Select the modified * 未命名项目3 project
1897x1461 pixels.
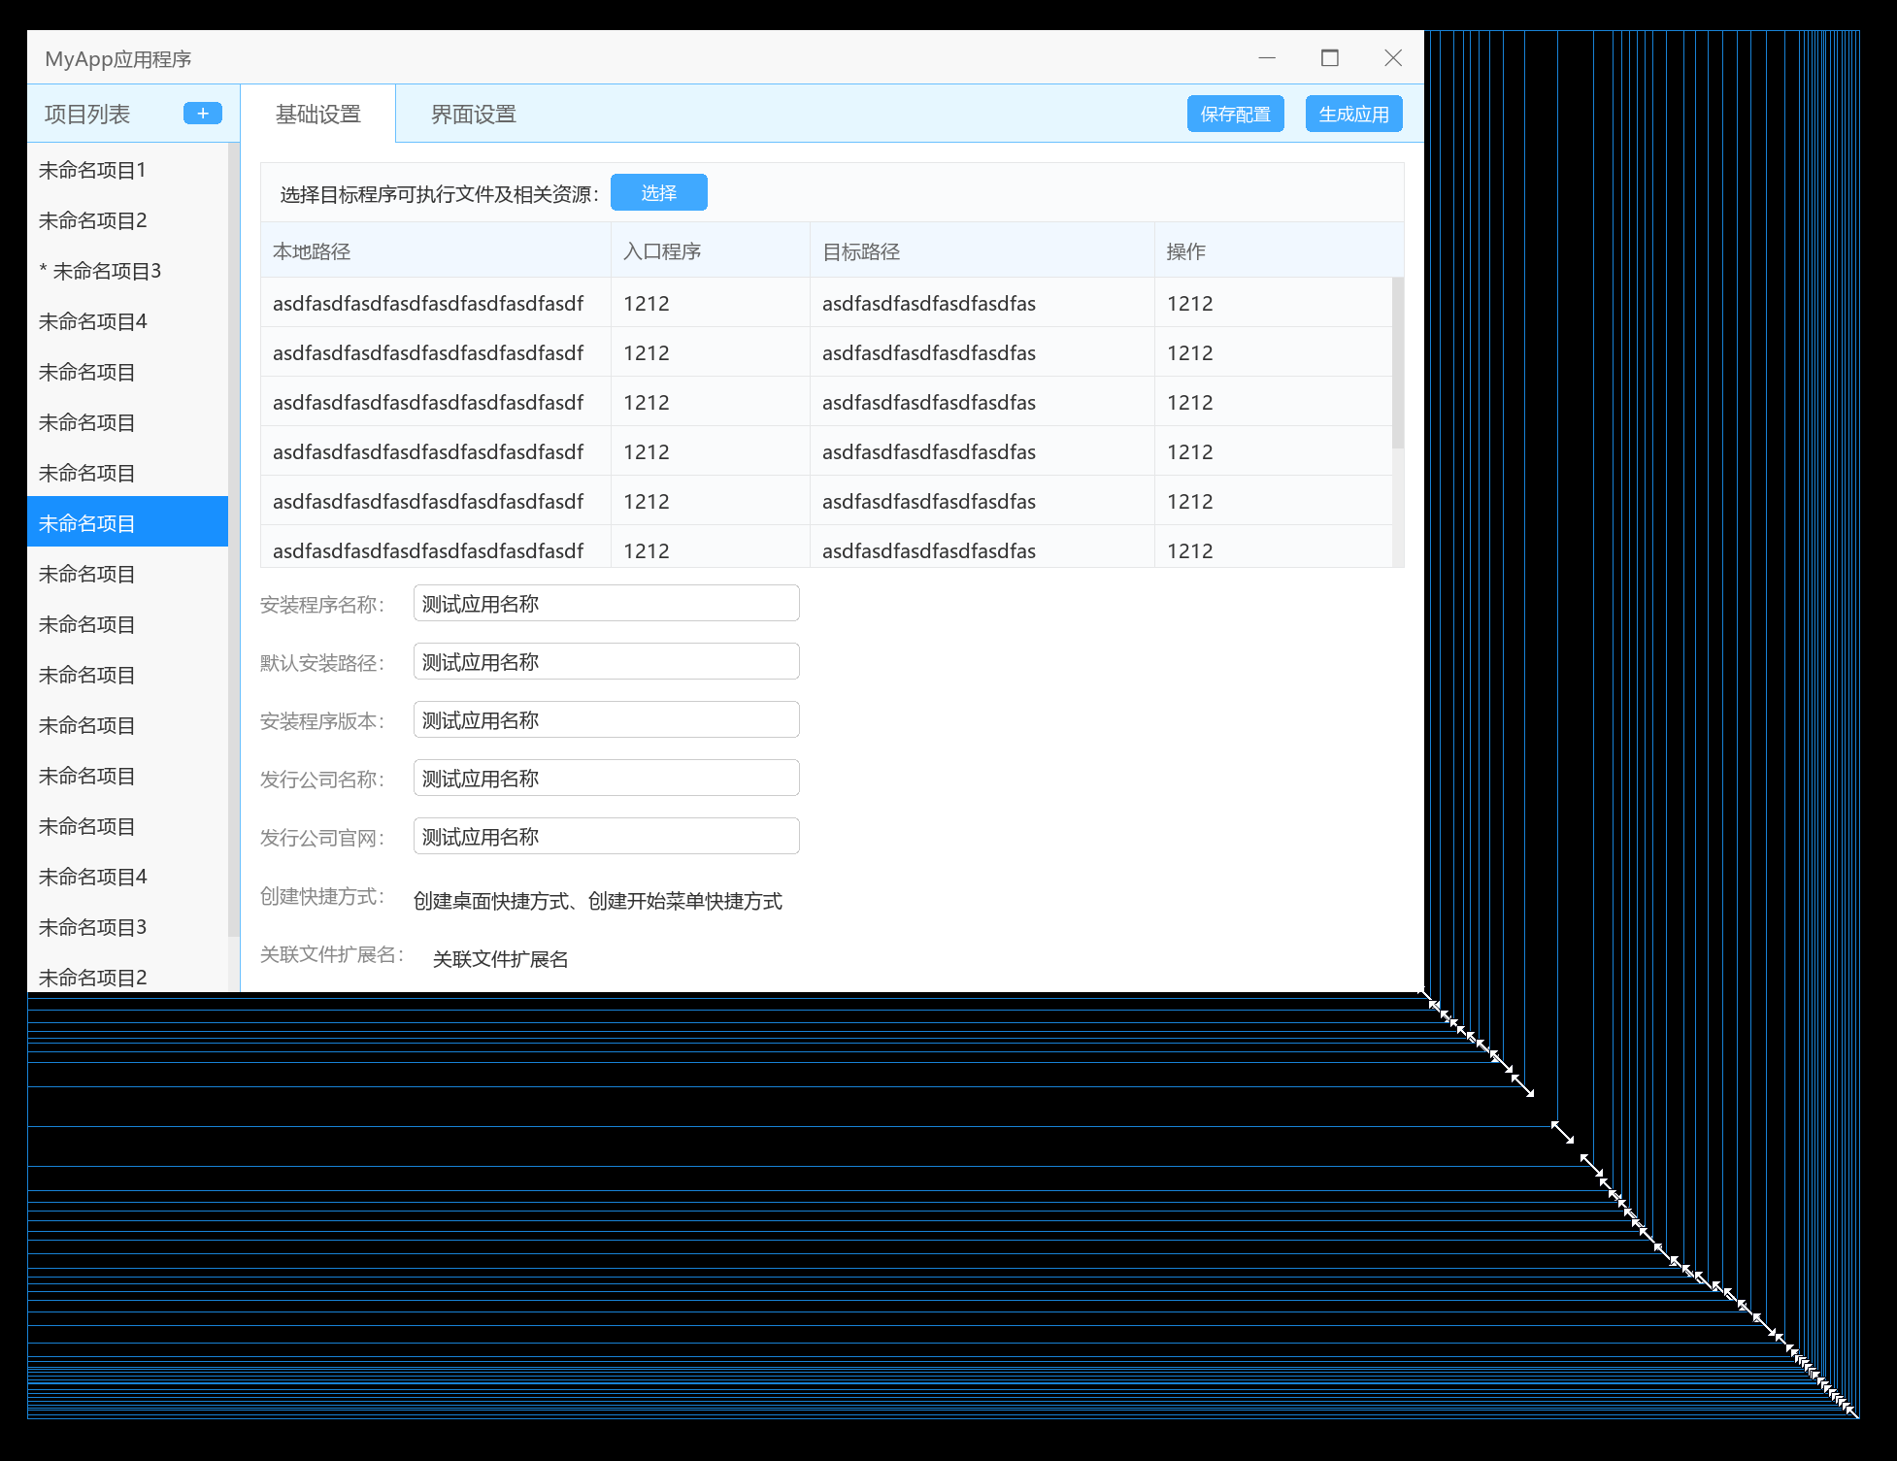(x=100, y=271)
